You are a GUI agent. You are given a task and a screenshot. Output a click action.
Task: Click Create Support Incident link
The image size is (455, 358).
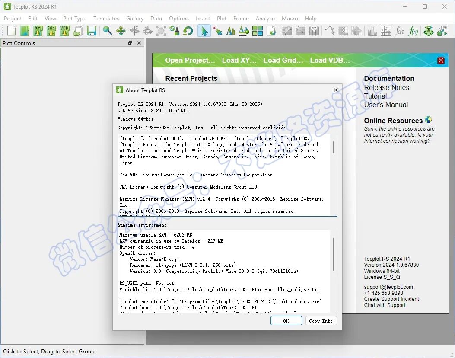coord(391,299)
